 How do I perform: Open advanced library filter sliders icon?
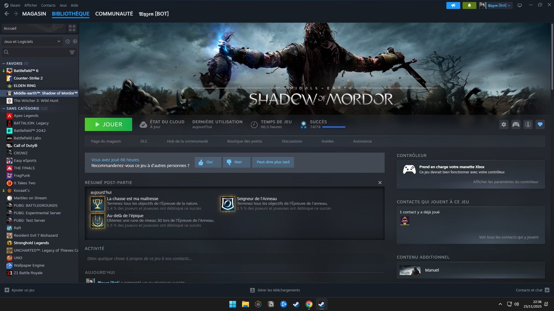coord(72,53)
